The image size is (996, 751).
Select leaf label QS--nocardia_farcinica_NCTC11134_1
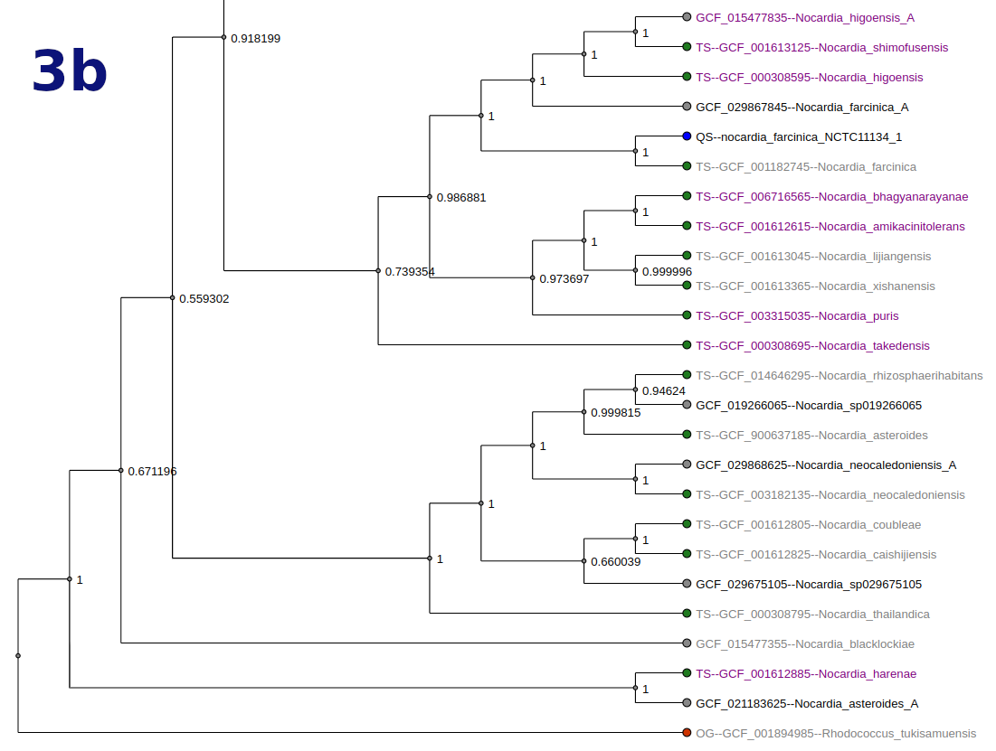coord(799,137)
